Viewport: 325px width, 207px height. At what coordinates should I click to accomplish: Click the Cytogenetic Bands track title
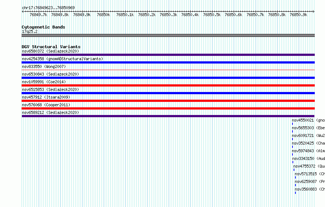point(43,27)
